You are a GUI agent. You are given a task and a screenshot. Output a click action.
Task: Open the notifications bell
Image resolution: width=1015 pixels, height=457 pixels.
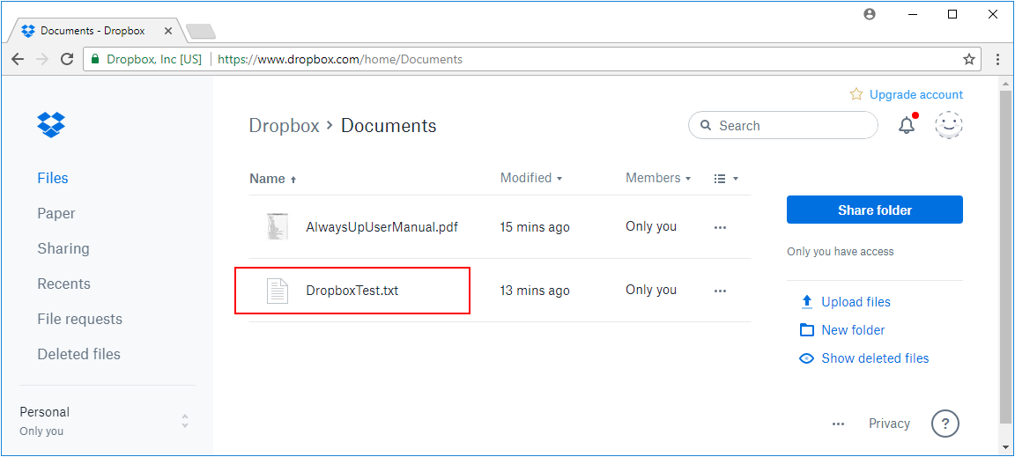tap(907, 126)
